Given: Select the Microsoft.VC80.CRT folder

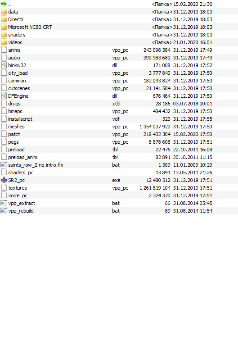Looking at the screenshot, I should click(119, 27).
